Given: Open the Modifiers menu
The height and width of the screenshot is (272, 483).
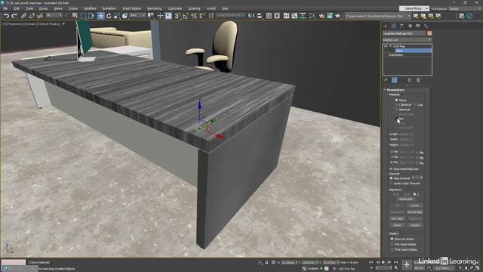Looking at the screenshot, I should pyautogui.click(x=91, y=8).
